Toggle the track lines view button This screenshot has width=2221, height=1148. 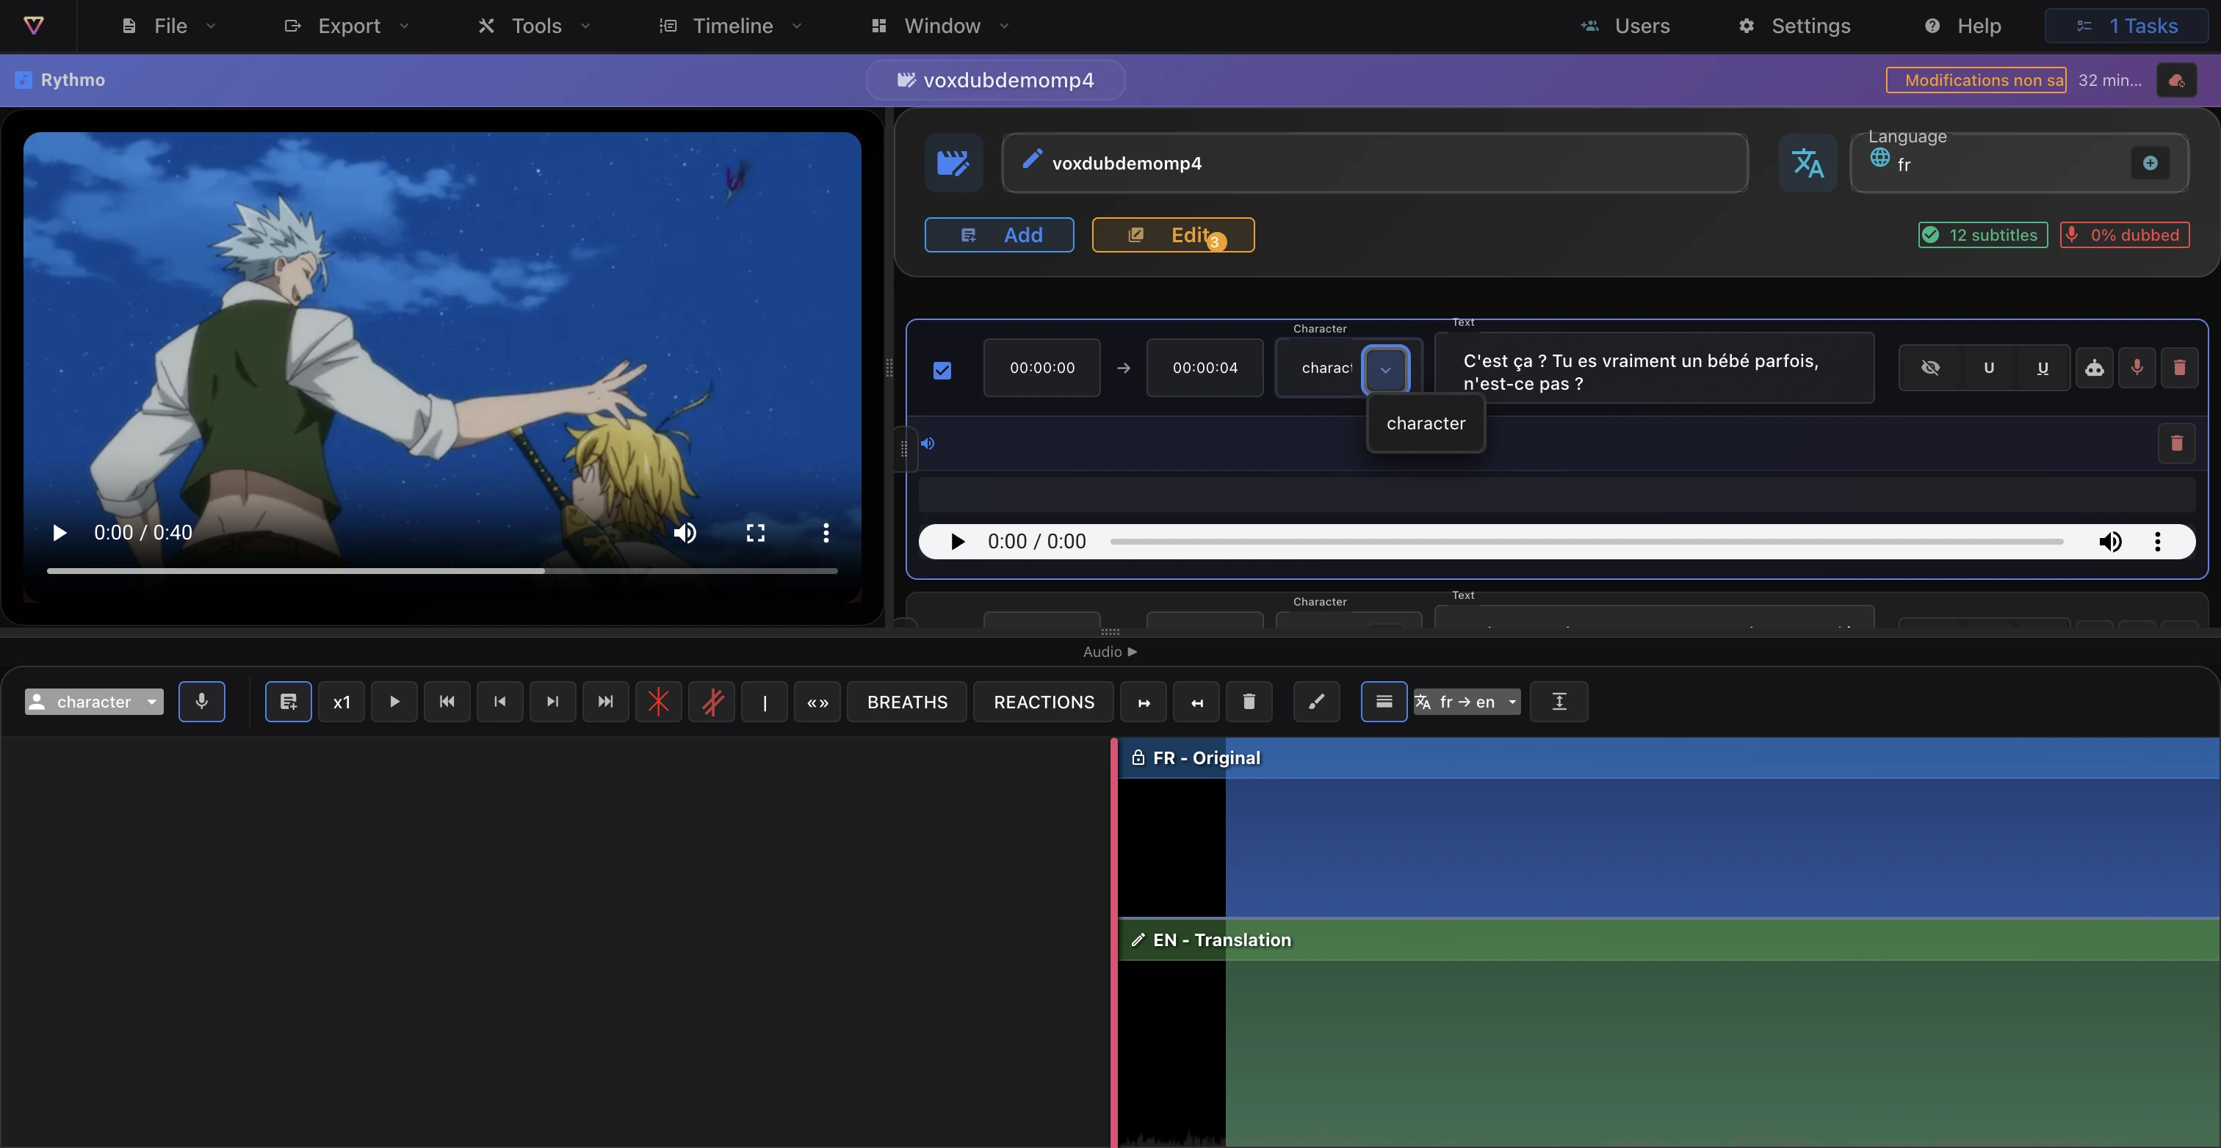coord(1384,702)
